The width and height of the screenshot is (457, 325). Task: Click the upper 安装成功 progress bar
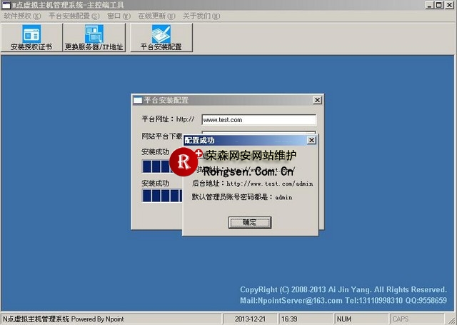click(x=161, y=166)
